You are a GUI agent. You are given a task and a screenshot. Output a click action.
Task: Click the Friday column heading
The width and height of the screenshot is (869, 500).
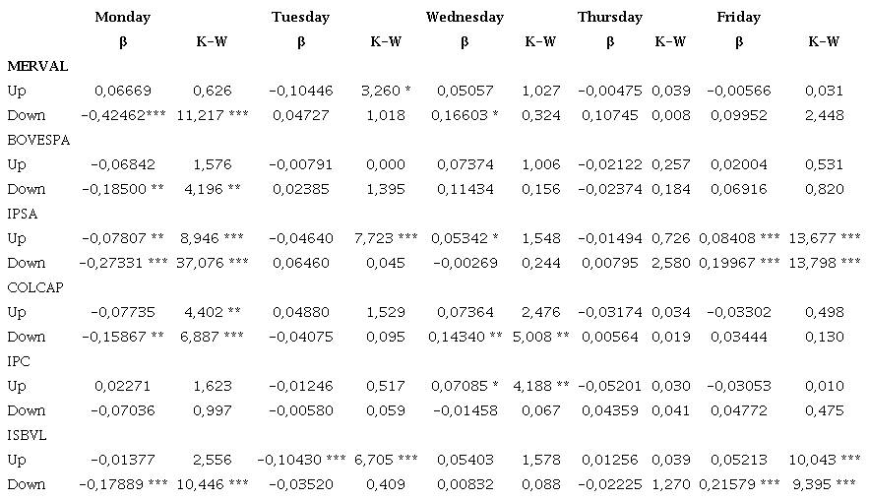click(x=738, y=17)
